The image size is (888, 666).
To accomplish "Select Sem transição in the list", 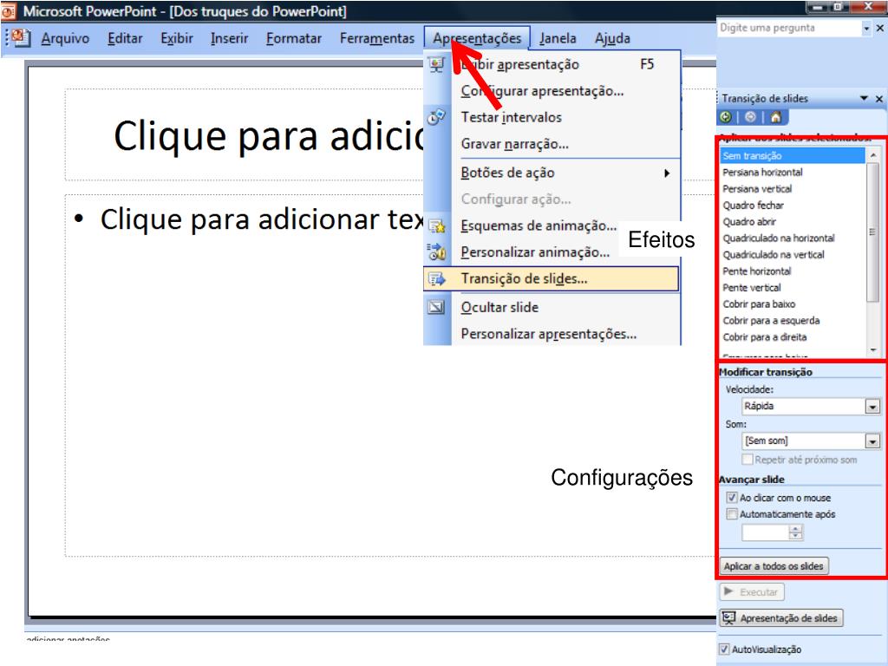I will click(793, 156).
